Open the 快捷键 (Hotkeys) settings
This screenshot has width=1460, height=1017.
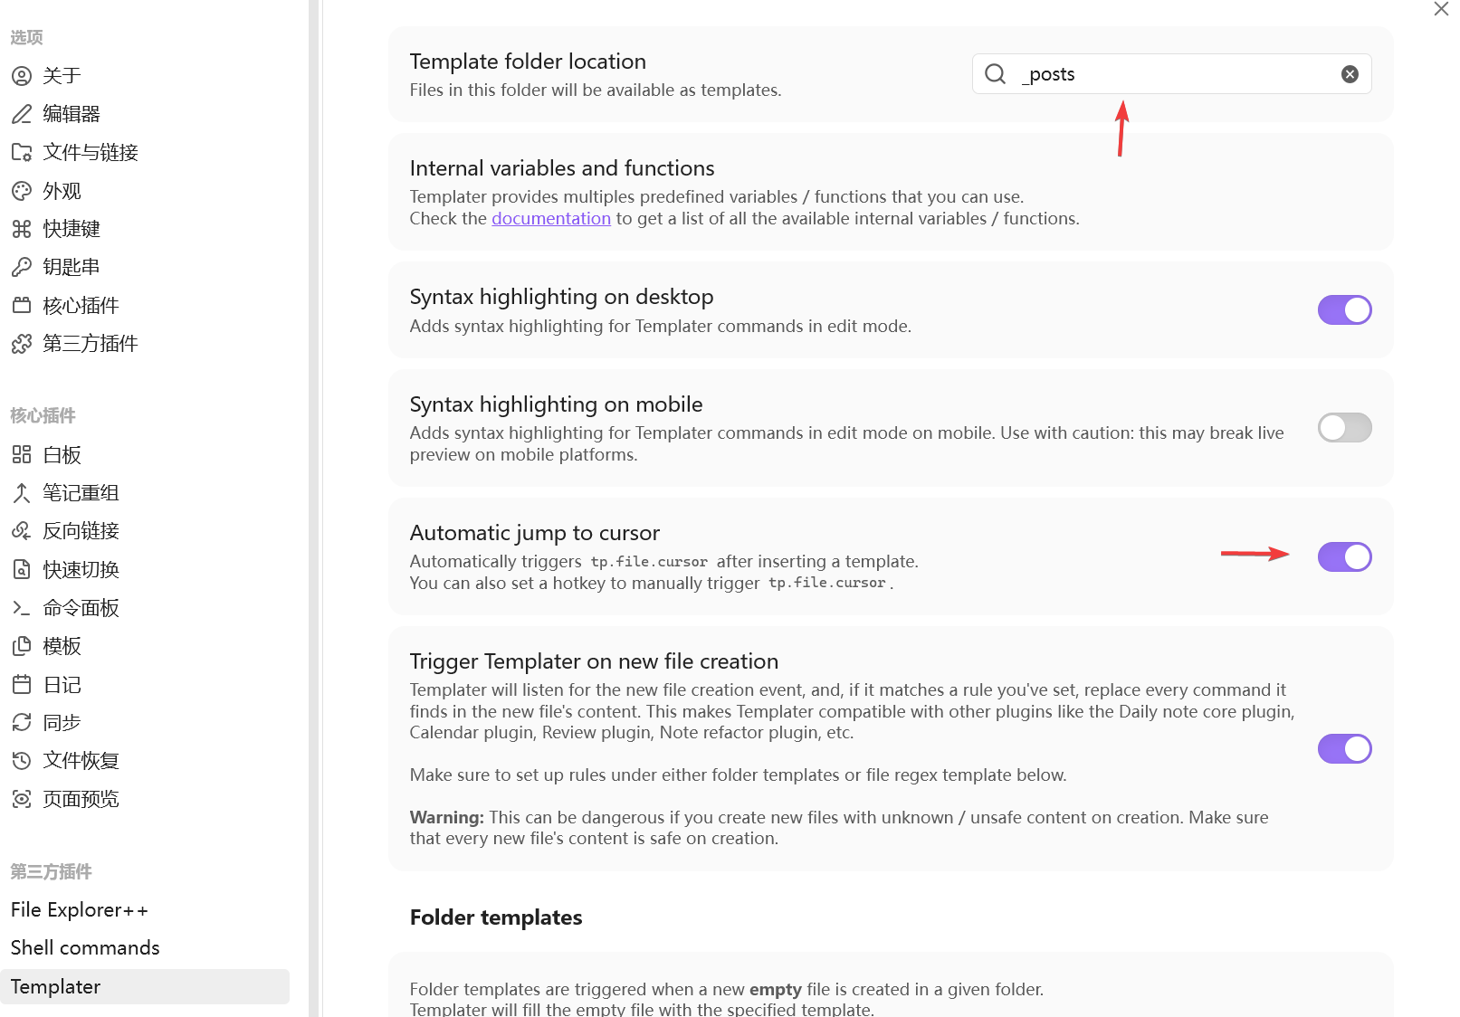(71, 229)
